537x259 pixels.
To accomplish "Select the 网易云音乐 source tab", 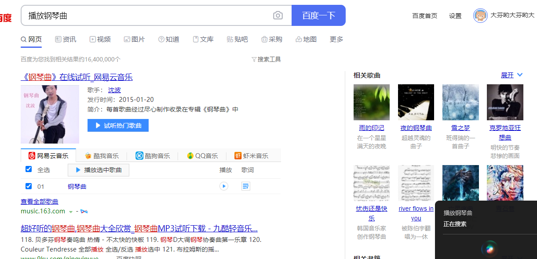I will 48,155.
